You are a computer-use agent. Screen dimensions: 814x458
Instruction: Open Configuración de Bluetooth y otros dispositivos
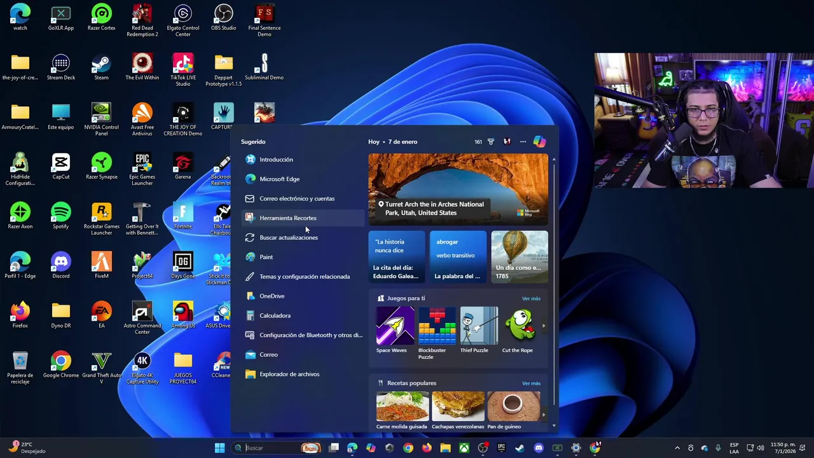pyautogui.click(x=303, y=335)
